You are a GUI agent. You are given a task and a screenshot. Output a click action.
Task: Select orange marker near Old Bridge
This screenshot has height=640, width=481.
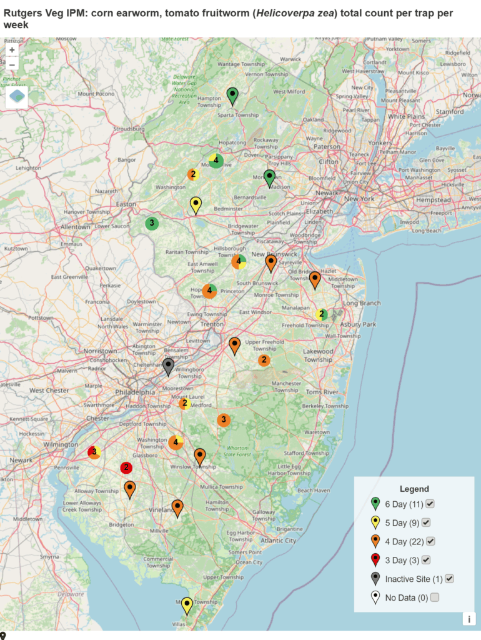tap(315, 281)
